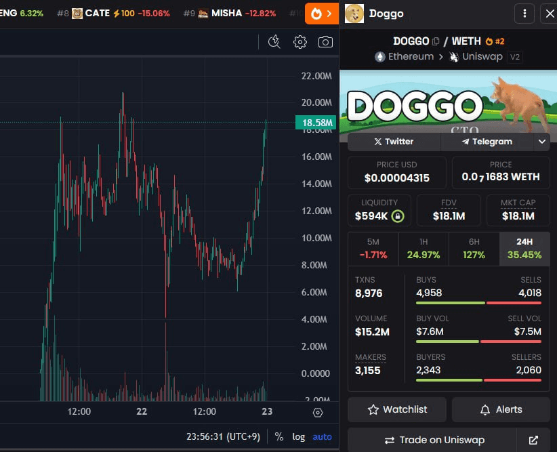Open the Telegram link
This screenshot has width=557, height=452.
(487, 142)
